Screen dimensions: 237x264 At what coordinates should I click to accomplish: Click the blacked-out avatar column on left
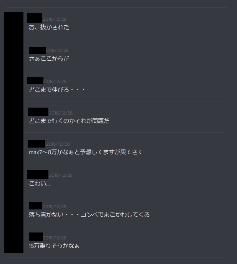[14, 132]
